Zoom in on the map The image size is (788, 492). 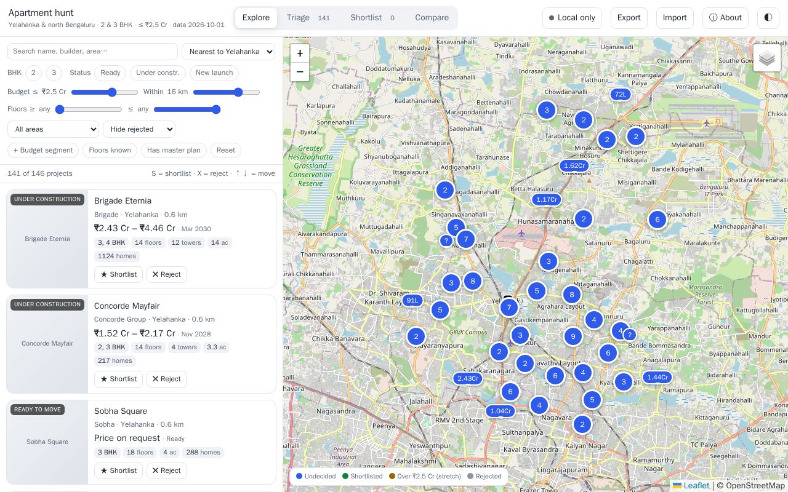click(300, 54)
